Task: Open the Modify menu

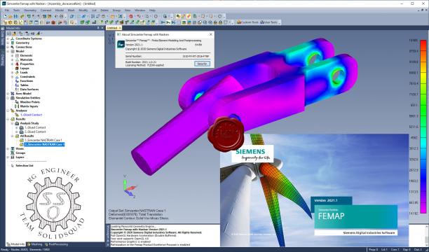Action: point(83,10)
